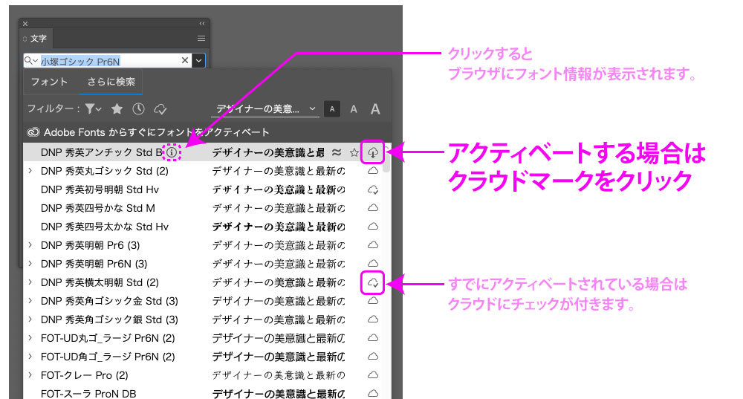The image size is (743, 399).
Task: Activate DNP 秀英角ゴシック金 Std cloud
Action: 373,300
